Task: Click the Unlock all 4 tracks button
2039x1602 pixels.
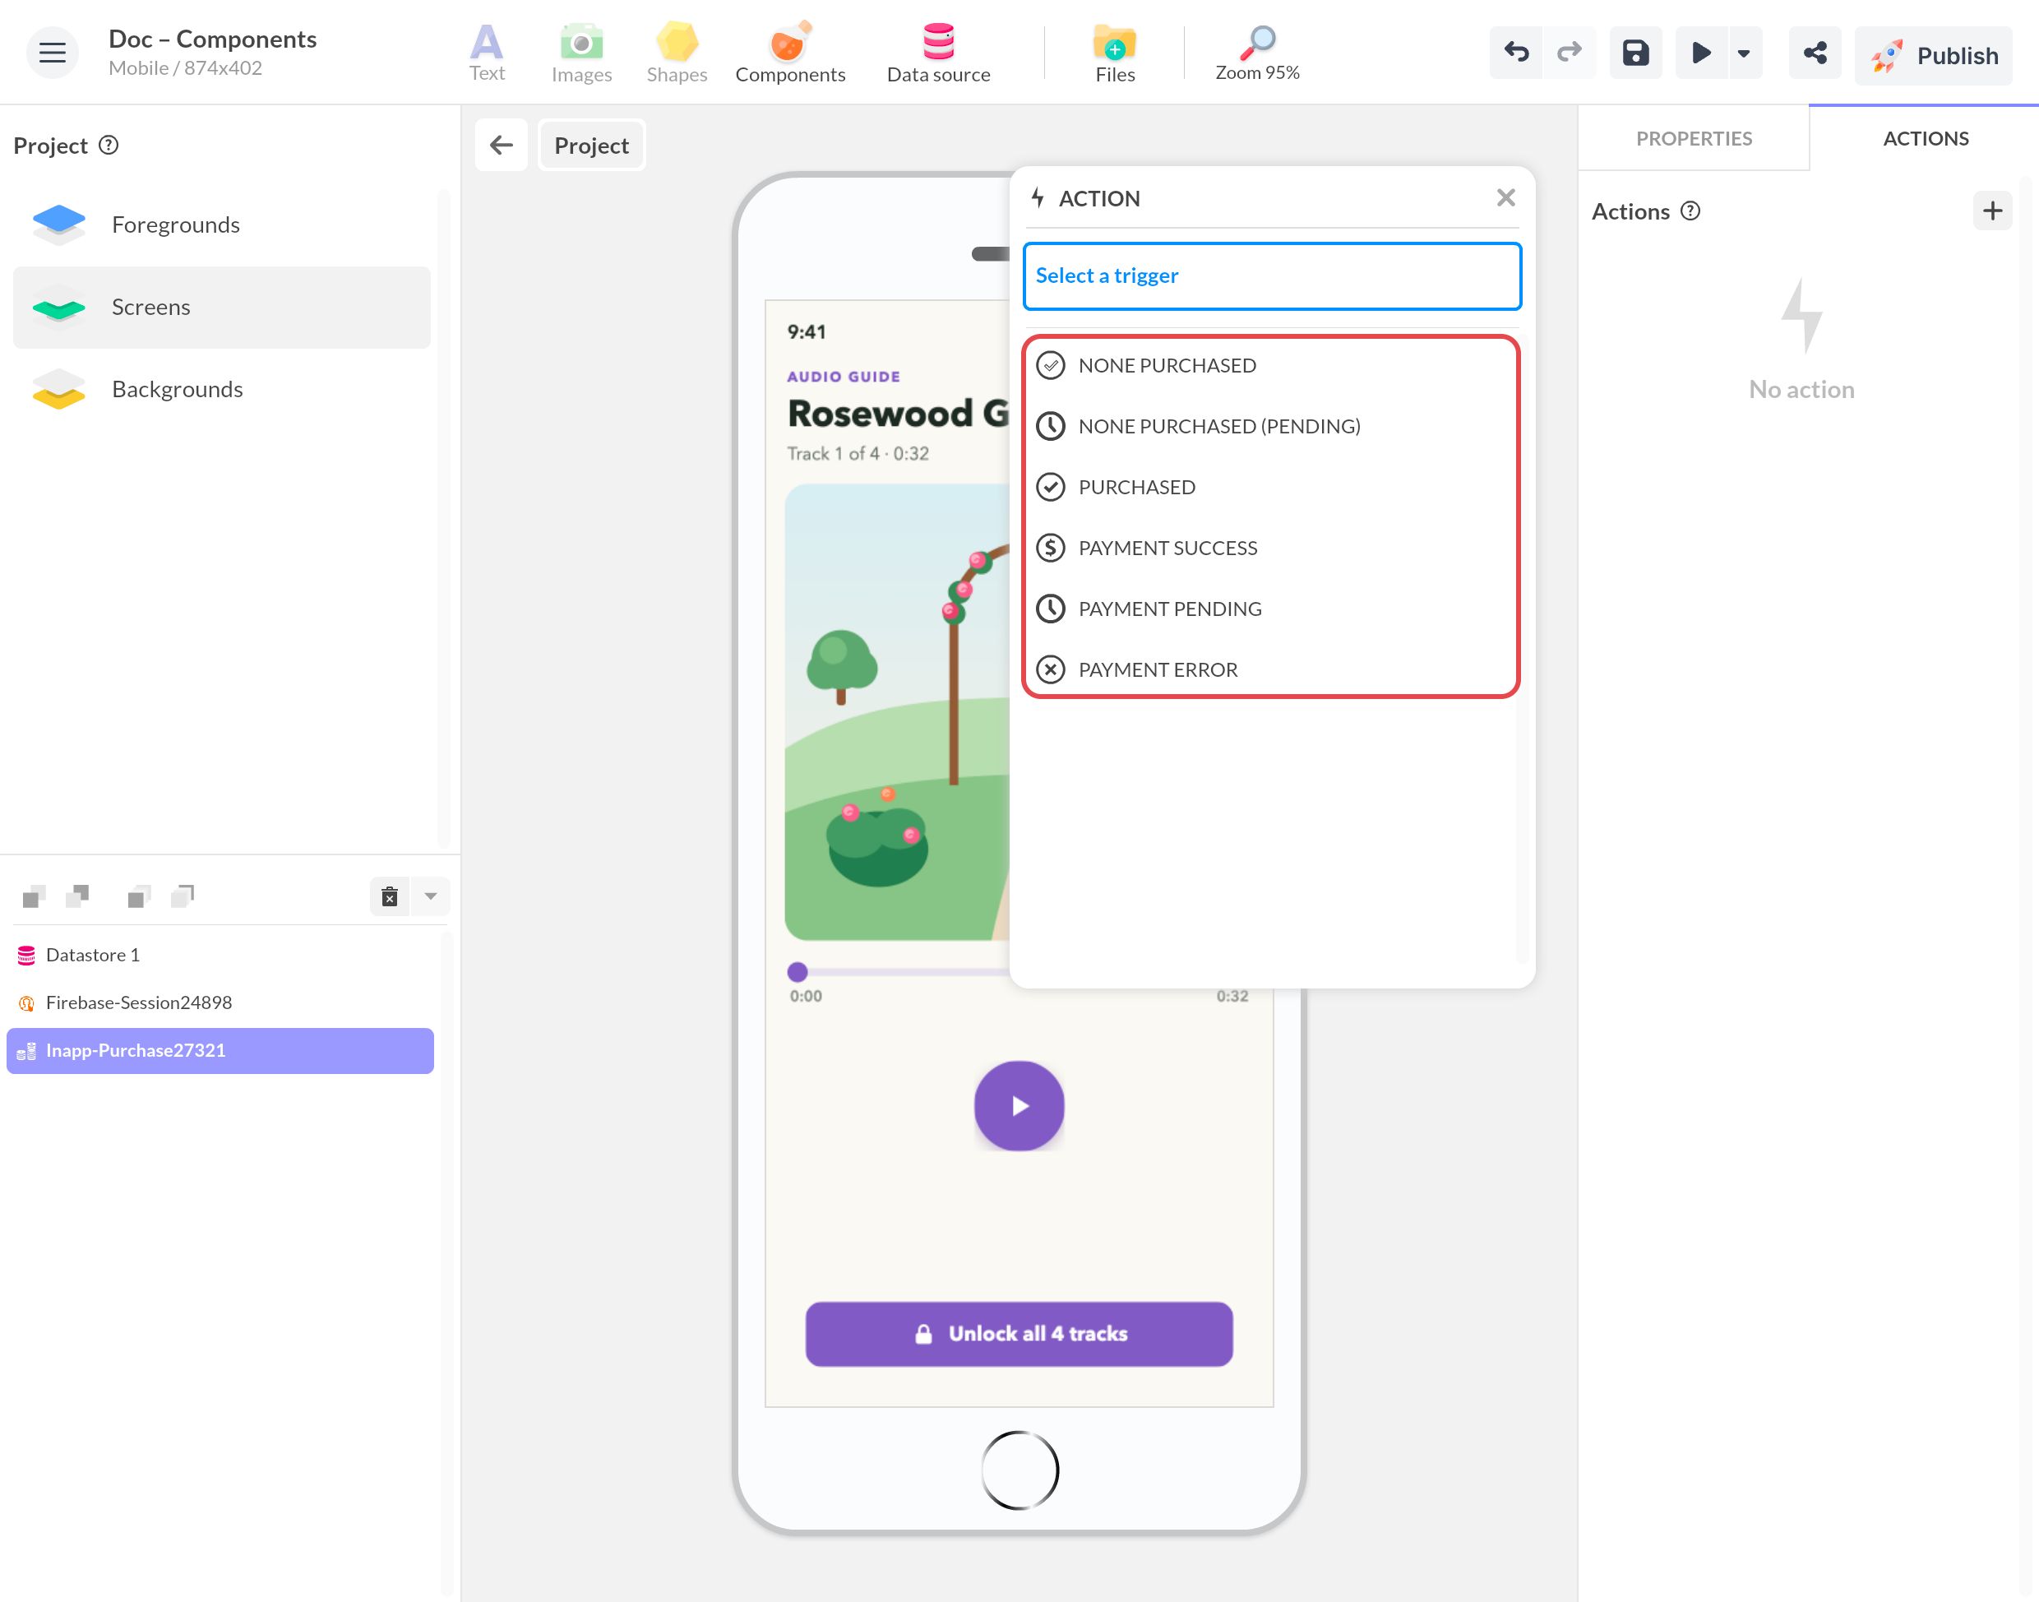Action: pyautogui.click(x=1019, y=1335)
